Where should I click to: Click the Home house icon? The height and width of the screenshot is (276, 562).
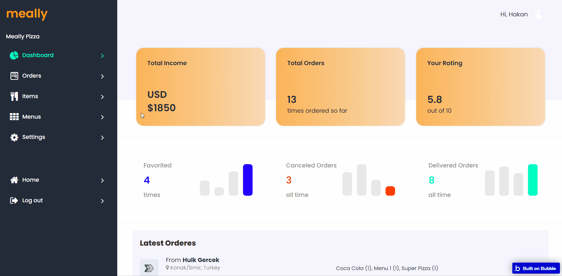(14, 180)
